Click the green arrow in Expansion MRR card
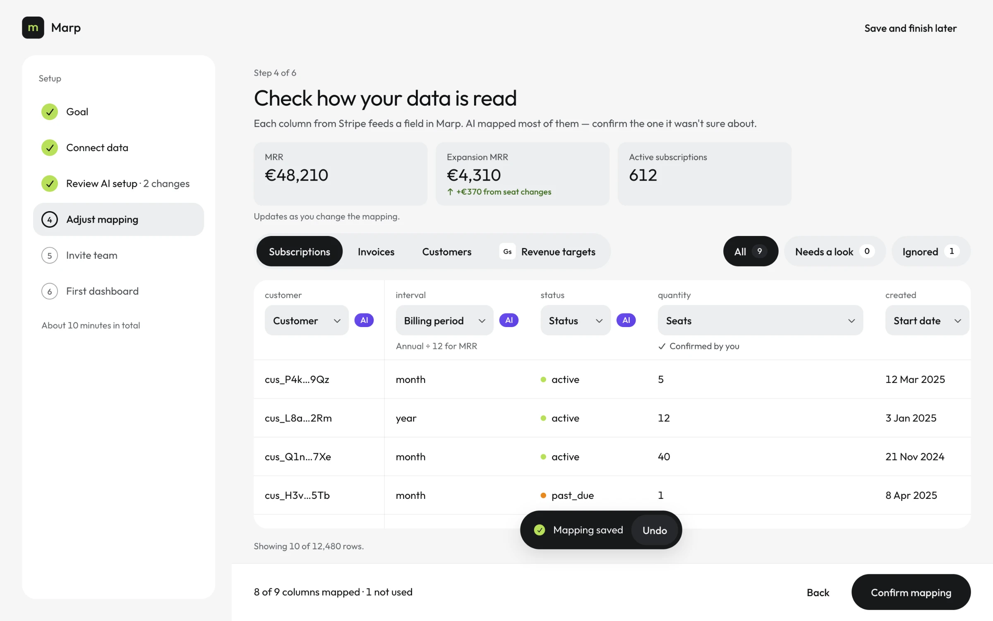This screenshot has height=621, width=993. pyautogui.click(x=450, y=192)
